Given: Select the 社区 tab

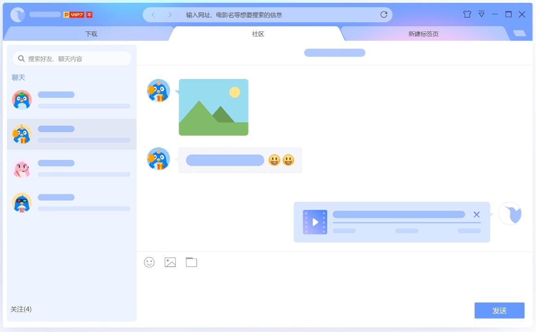Looking at the screenshot, I should tap(257, 33).
